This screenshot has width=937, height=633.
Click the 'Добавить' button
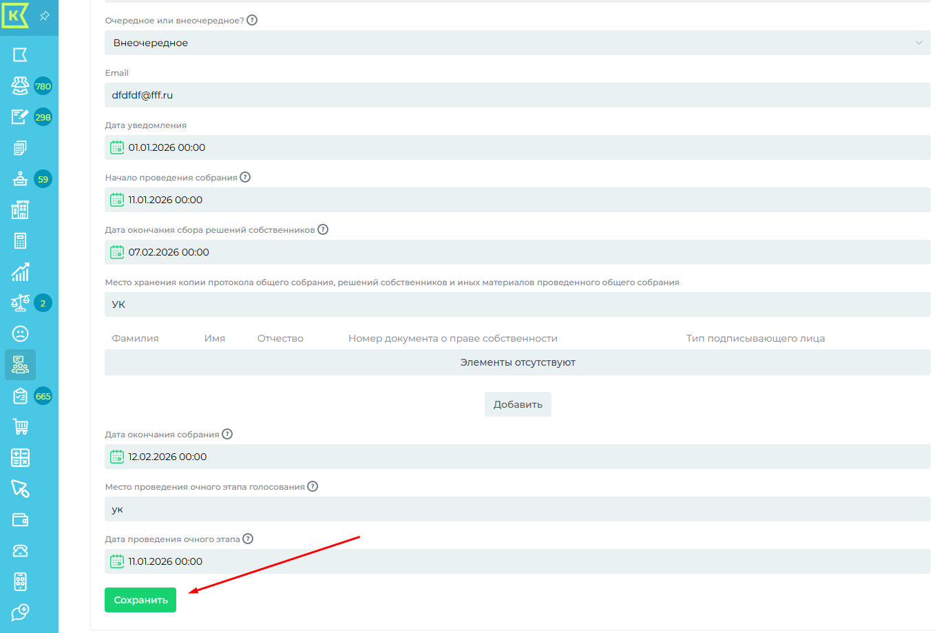tap(518, 404)
